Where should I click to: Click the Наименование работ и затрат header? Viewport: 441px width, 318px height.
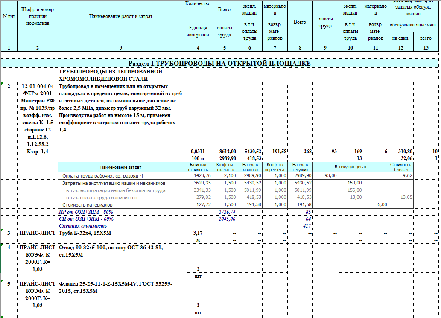click(x=121, y=16)
